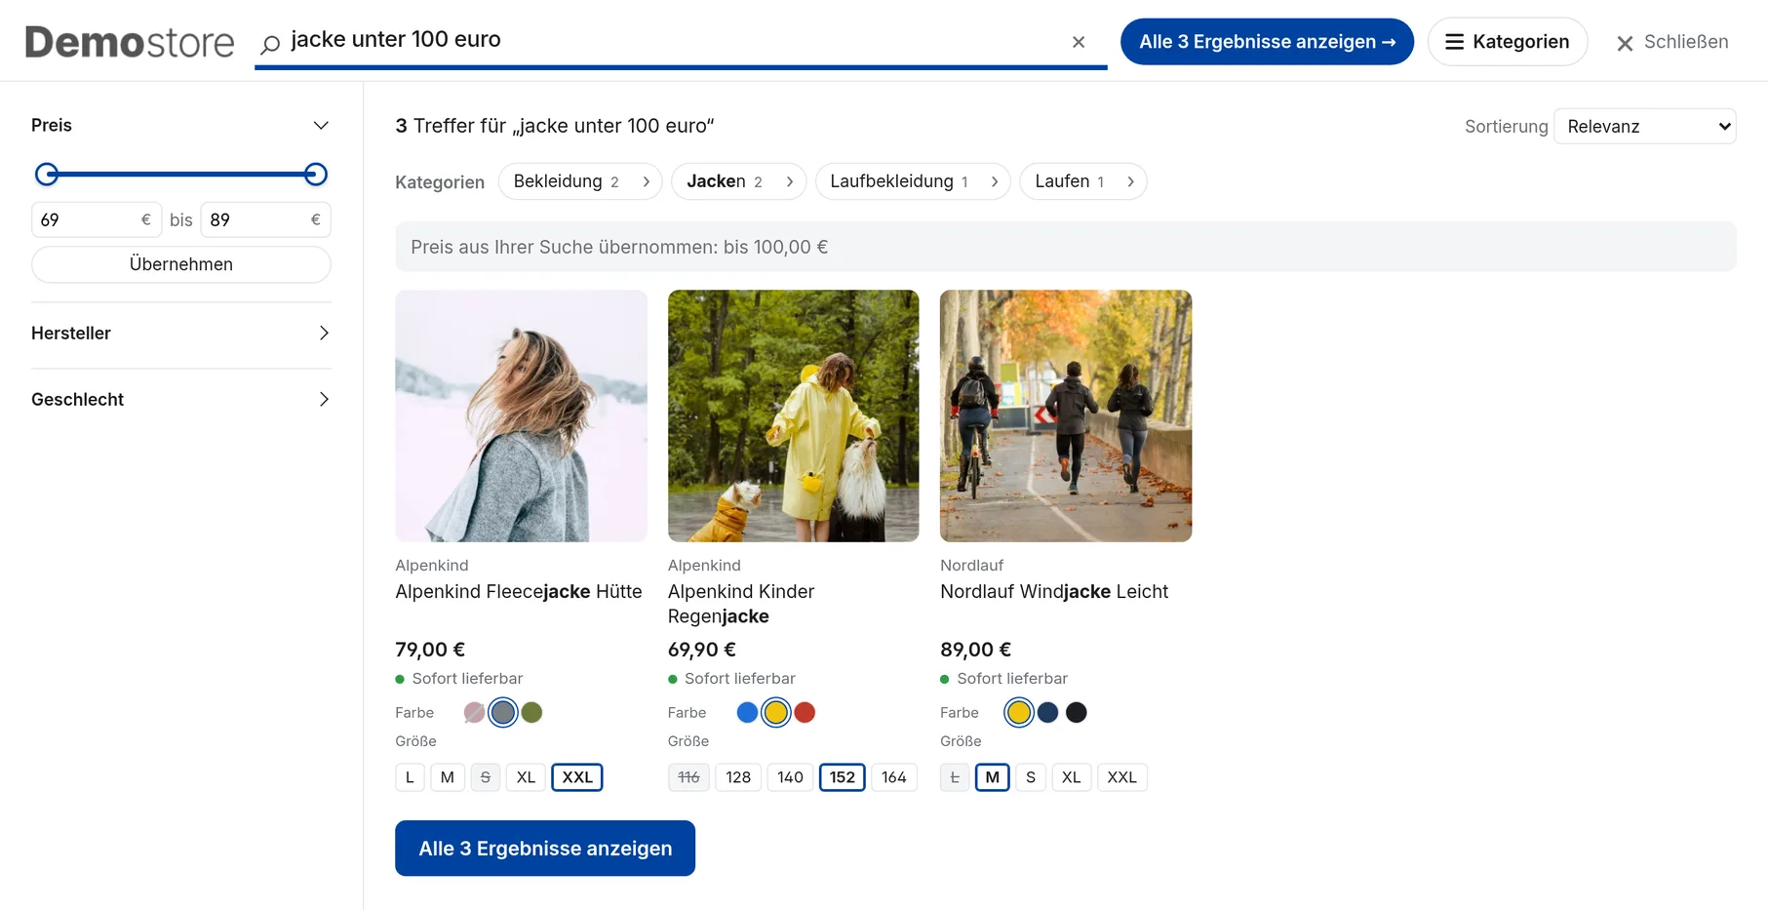
Task: Select the Jacken category chip
Action: [x=738, y=181]
